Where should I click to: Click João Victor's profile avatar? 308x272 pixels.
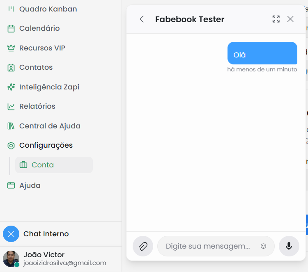point(11,259)
